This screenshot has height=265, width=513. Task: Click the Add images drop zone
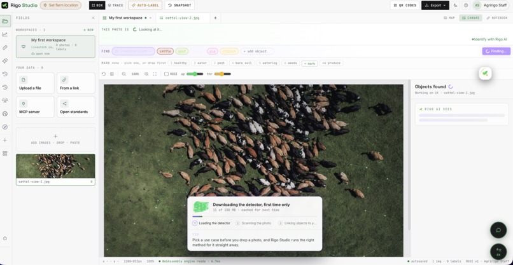[55, 139]
